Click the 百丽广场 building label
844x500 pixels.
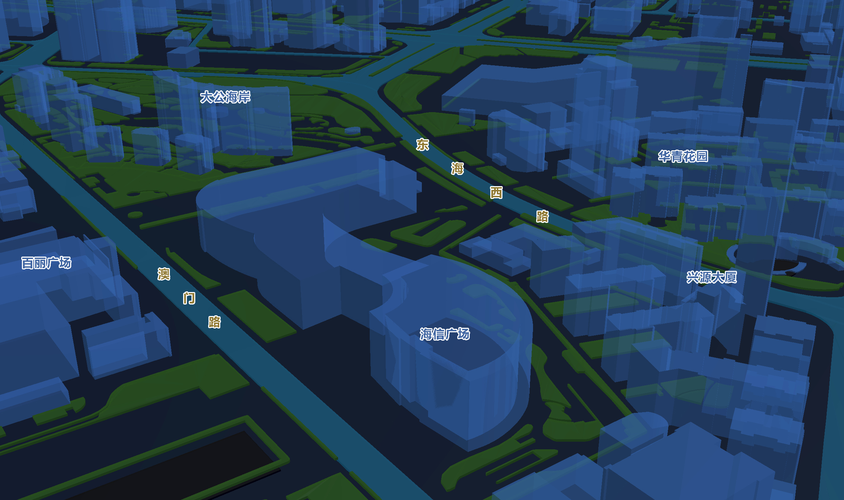[47, 263]
